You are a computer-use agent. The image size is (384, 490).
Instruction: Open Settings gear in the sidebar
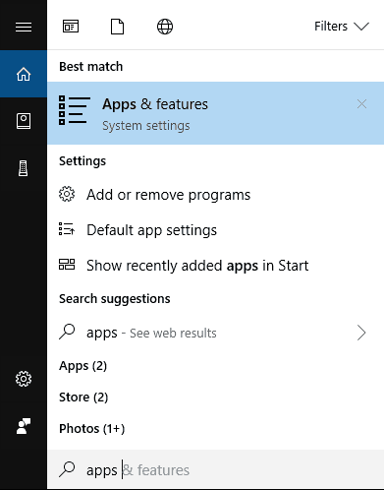[x=24, y=379]
